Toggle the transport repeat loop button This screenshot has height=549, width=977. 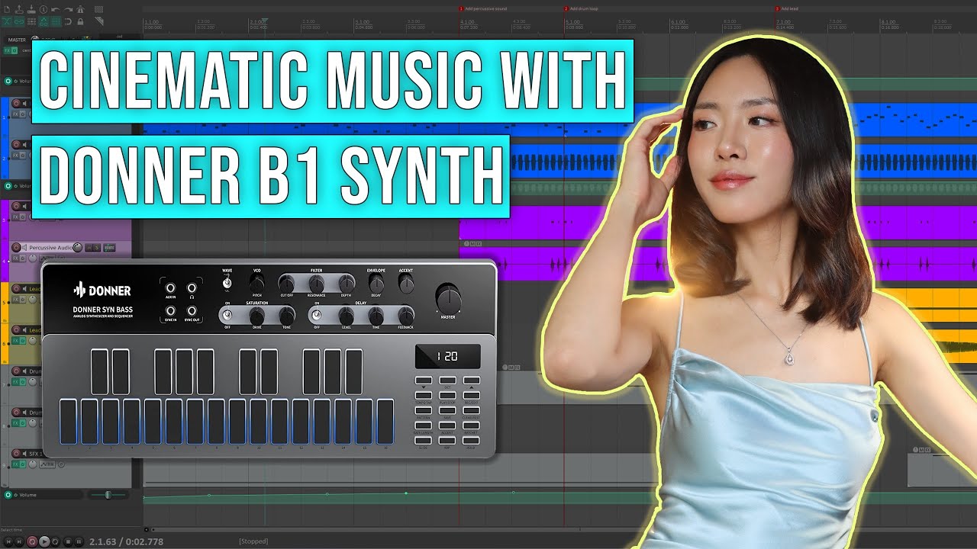pyautogui.click(x=56, y=541)
